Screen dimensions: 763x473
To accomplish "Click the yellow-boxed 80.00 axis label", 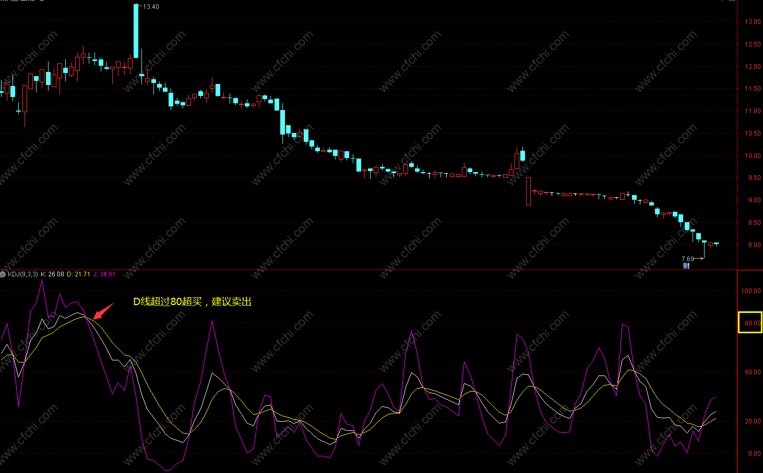I will click(750, 323).
